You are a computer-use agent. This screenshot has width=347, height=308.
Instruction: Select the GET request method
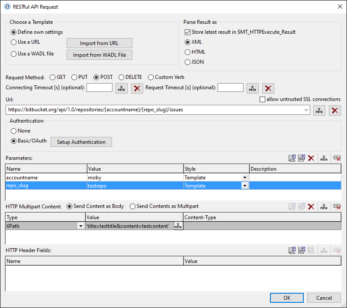(53, 78)
